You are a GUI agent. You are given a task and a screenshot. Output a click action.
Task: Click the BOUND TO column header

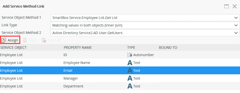(x=168, y=48)
